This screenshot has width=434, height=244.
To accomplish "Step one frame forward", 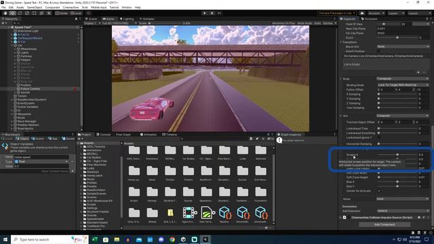I will coord(219,13).
